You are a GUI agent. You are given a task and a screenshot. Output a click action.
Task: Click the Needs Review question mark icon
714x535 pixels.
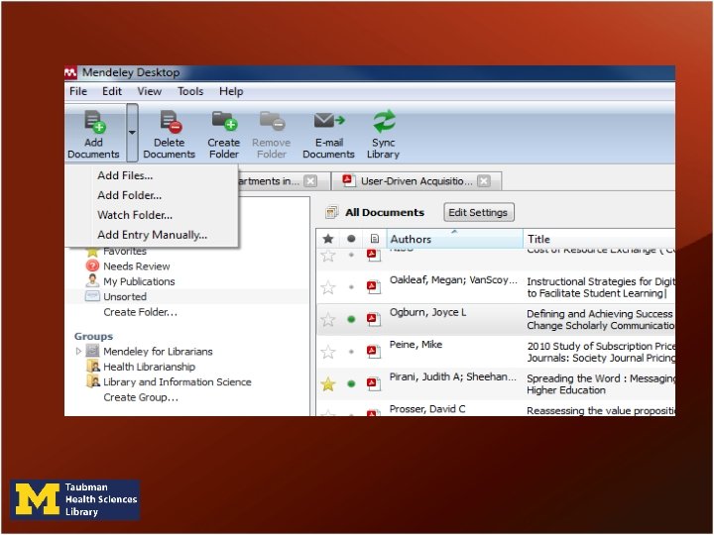(92, 266)
